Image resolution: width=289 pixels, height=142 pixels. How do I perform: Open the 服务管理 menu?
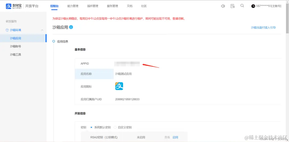click(112, 6)
